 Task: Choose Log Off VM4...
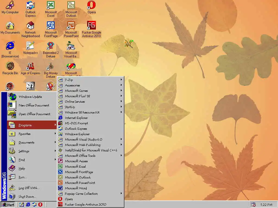[x=32, y=188]
